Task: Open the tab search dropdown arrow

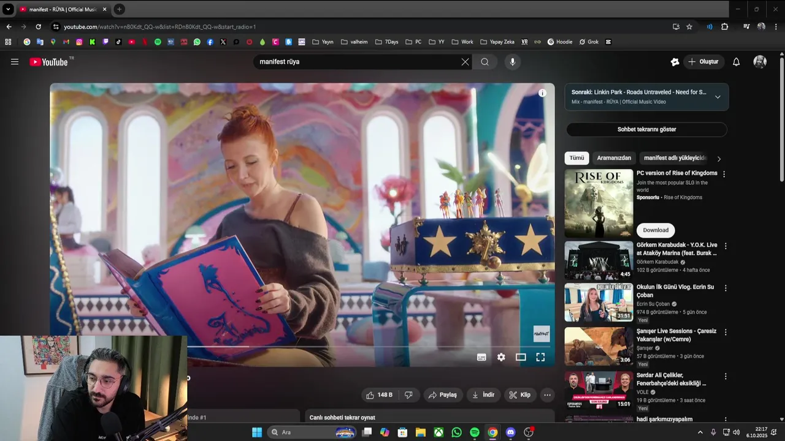Action: (8, 9)
